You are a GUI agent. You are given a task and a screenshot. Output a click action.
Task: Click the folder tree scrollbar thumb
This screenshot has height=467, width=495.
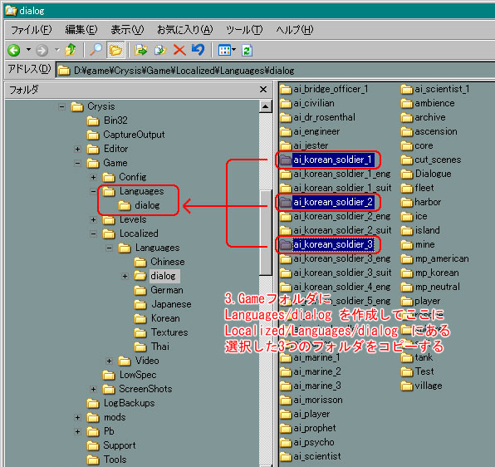click(267, 233)
